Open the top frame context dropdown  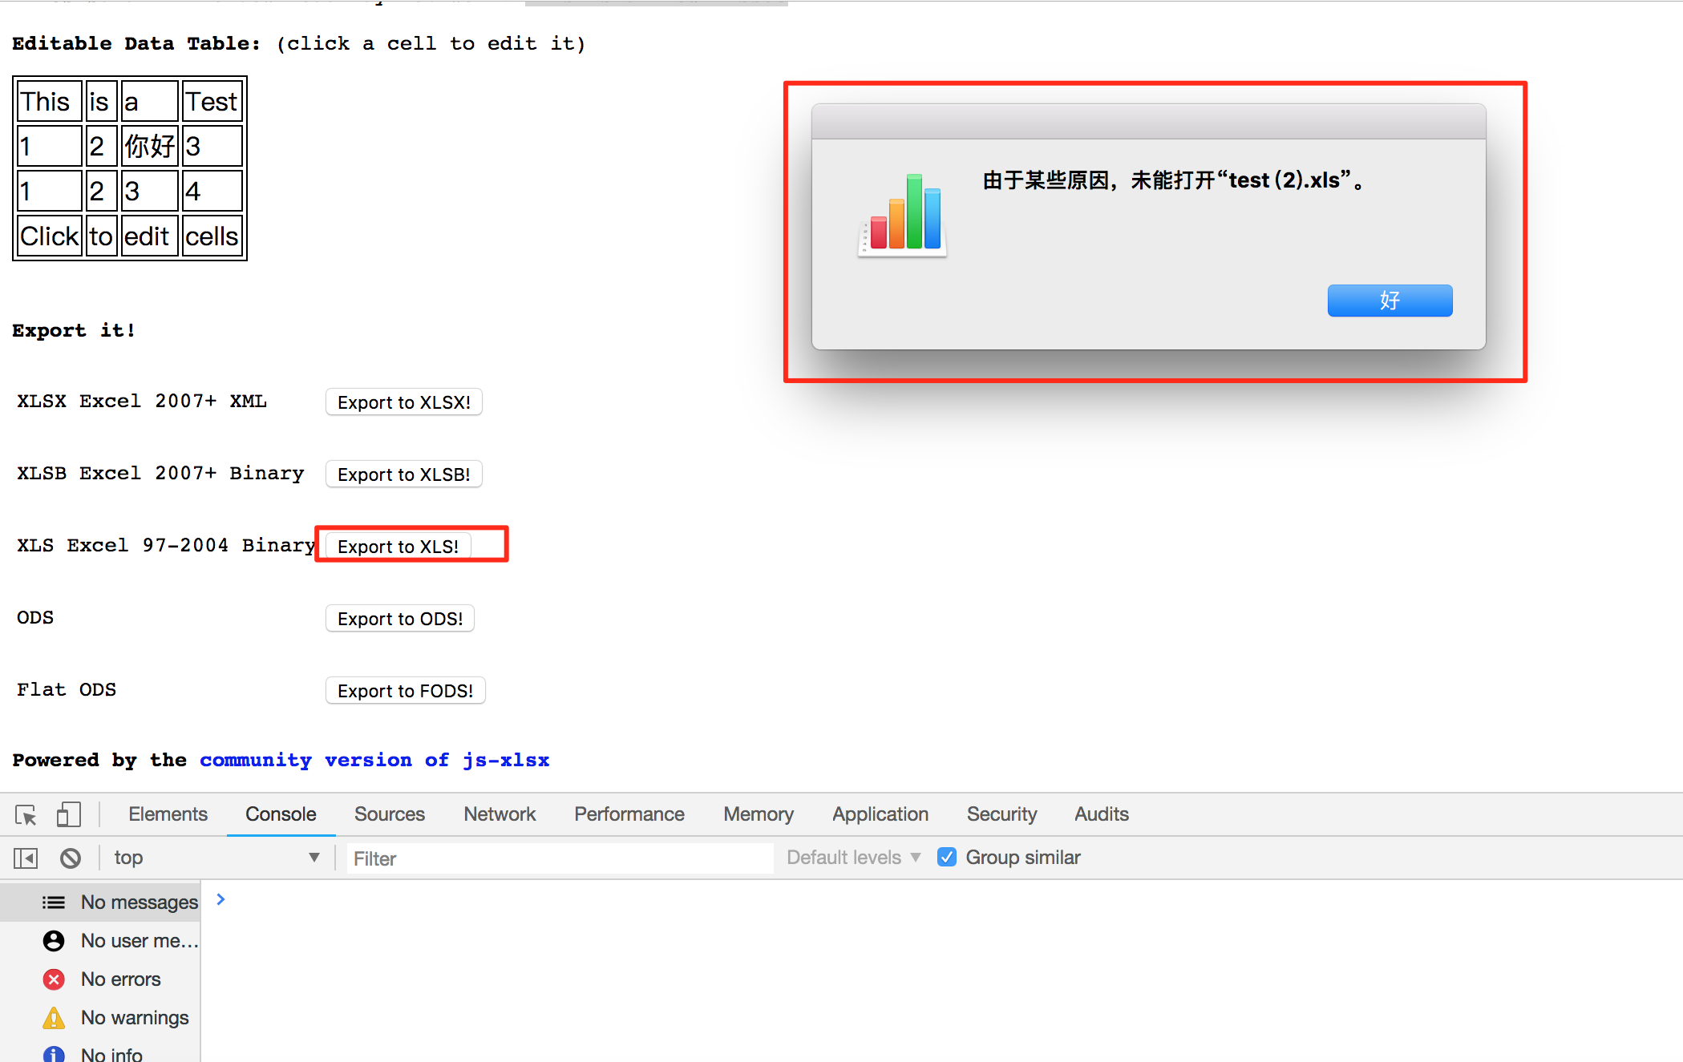coord(216,857)
